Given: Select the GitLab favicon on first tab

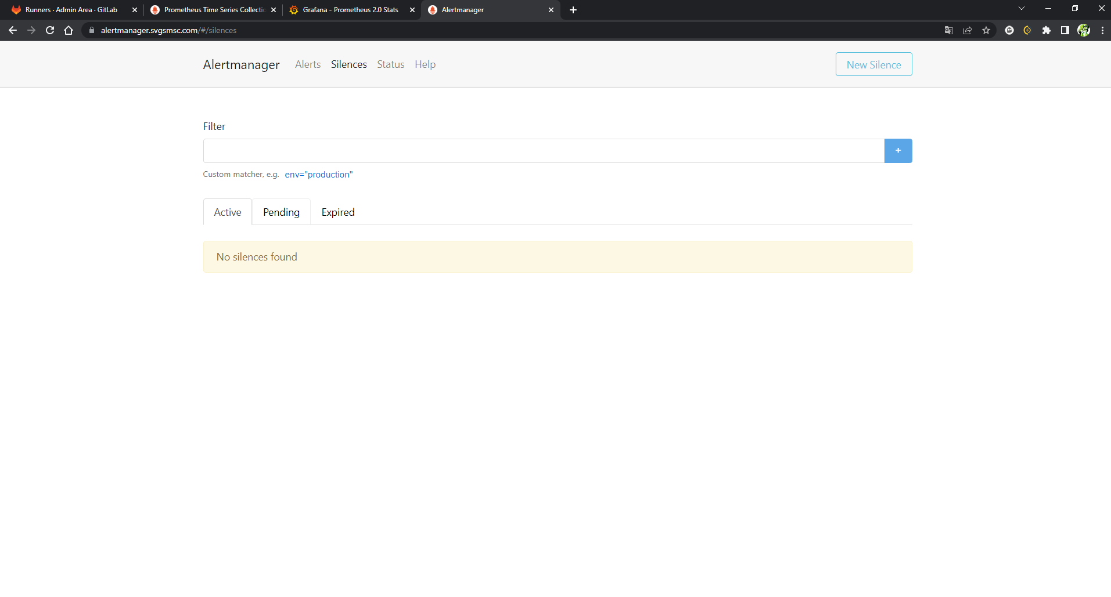Looking at the screenshot, I should click(x=16, y=10).
